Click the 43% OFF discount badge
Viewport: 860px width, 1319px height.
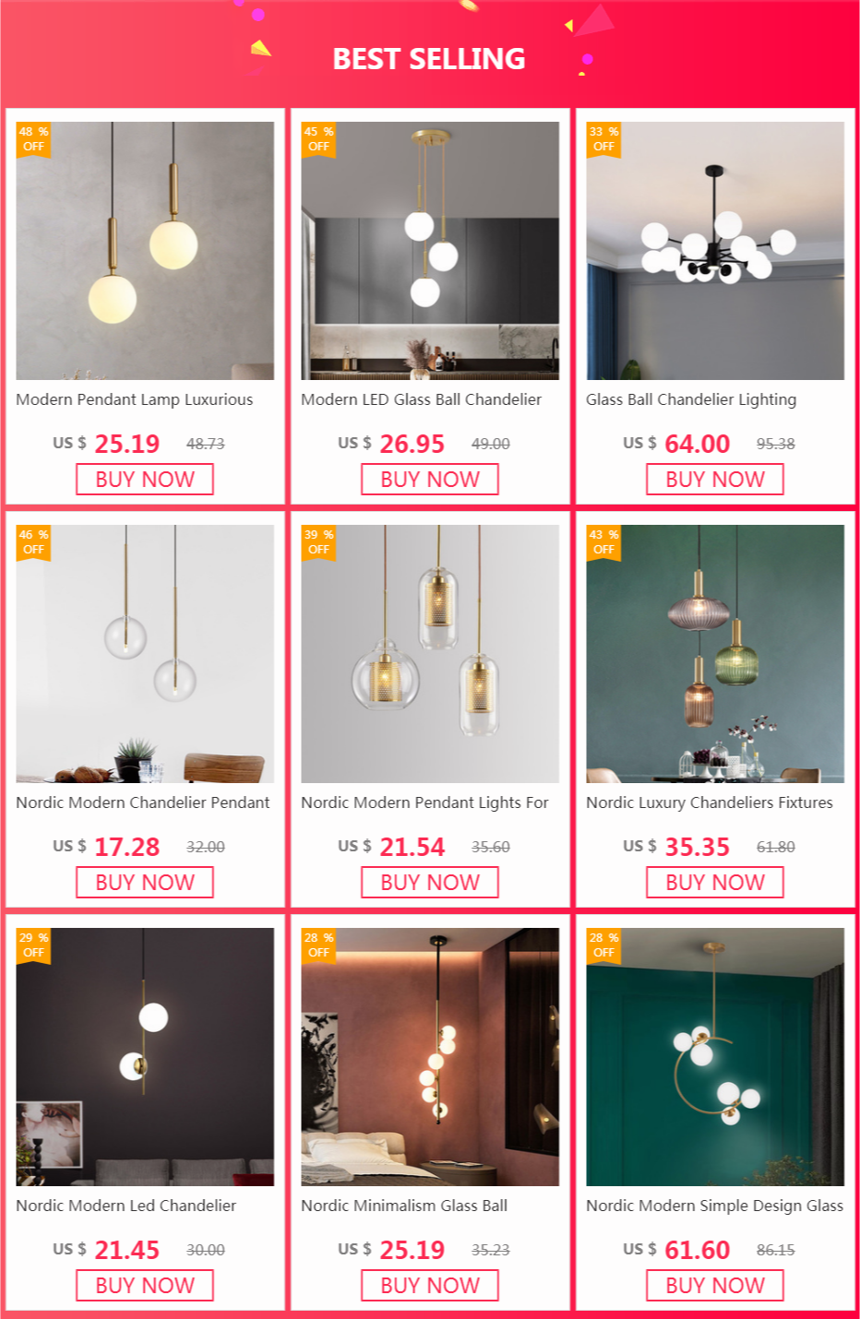coord(603,542)
